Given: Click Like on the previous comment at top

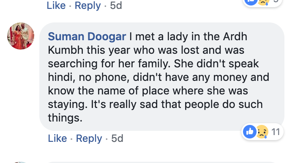Looking at the screenshot, I should pos(56,5).
